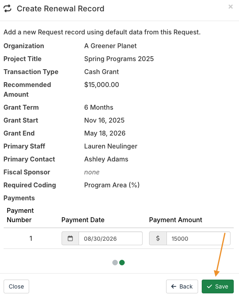The width and height of the screenshot is (239, 297).
Task: Click the Payment Date column header
Action: tap(83, 220)
